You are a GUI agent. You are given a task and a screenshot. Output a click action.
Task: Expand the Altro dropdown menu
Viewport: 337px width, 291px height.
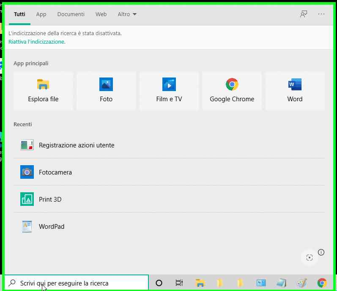pyautogui.click(x=127, y=14)
